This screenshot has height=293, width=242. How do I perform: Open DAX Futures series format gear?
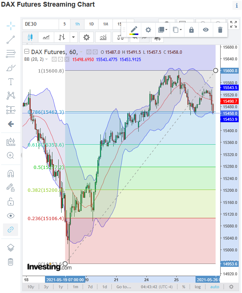click(x=95, y=52)
